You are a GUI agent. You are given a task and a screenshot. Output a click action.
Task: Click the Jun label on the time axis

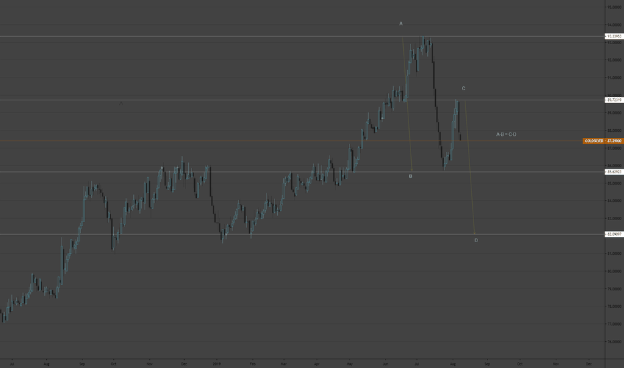[385, 363]
